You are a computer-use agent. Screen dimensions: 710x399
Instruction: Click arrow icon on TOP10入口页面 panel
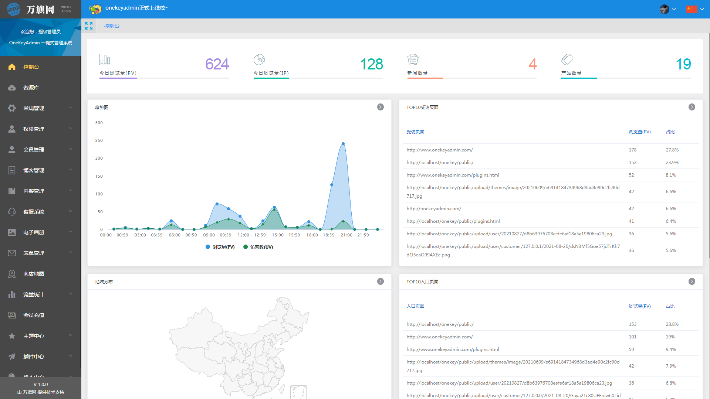coord(692,282)
